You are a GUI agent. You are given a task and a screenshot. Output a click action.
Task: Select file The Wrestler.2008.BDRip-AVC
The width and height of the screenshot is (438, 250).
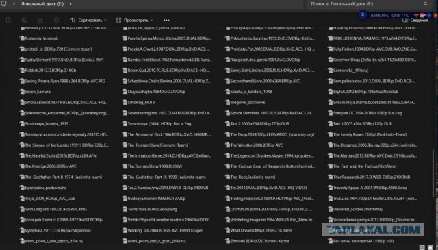(254, 145)
